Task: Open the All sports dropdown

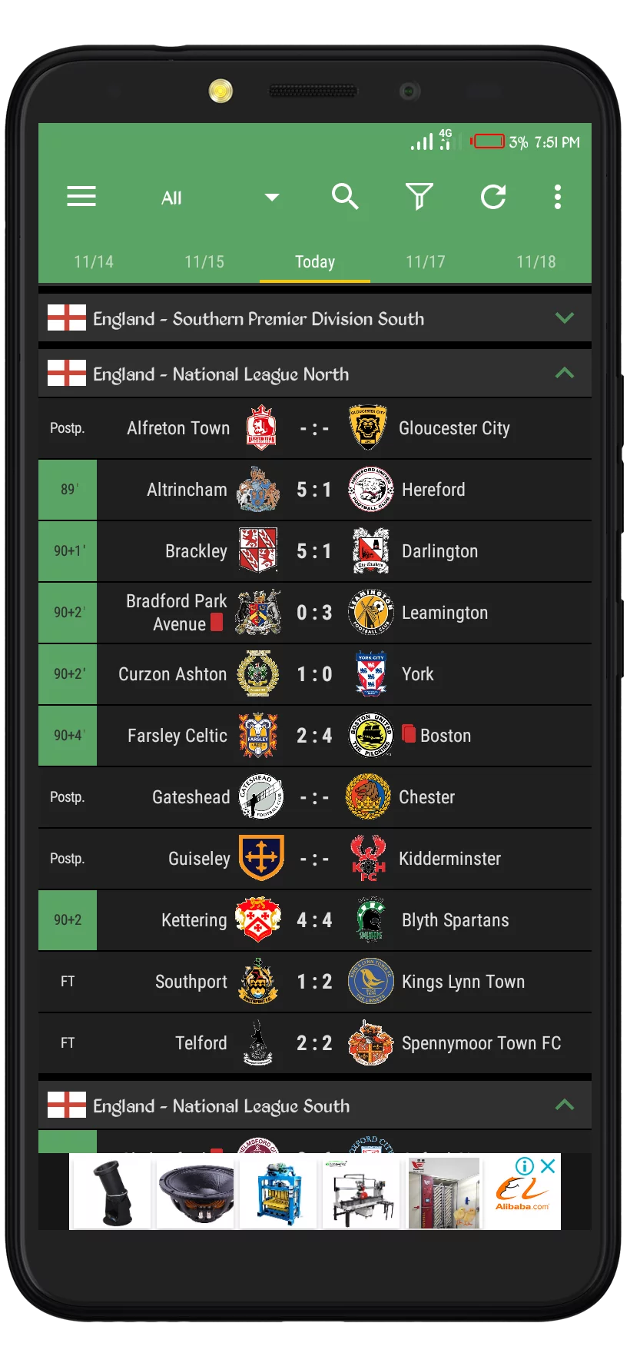Action: click(220, 198)
